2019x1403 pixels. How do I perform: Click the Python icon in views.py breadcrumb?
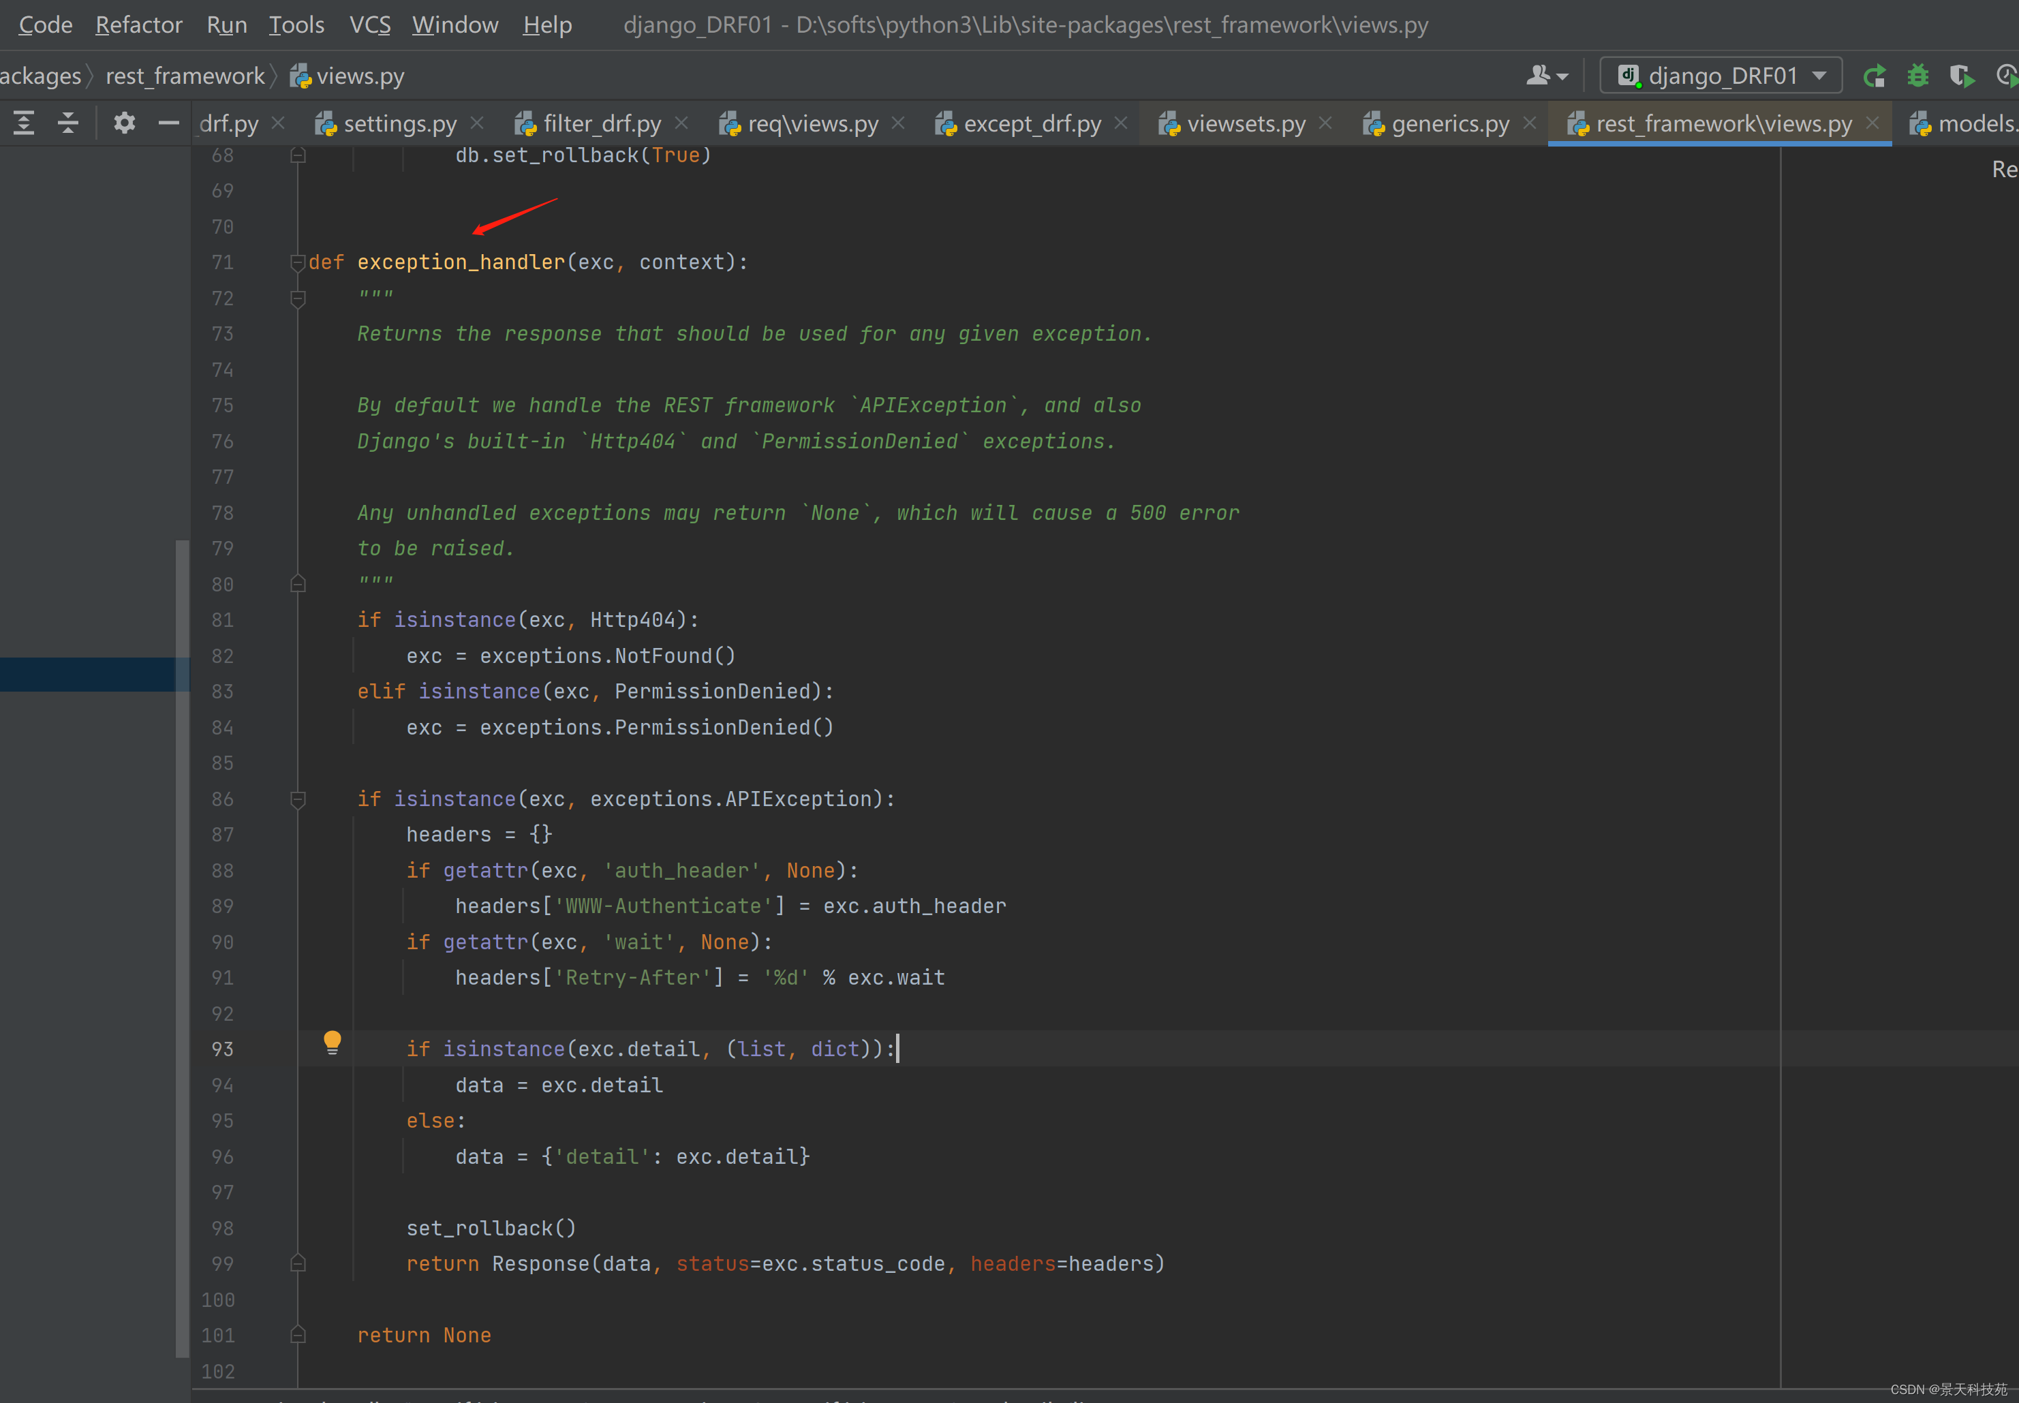click(300, 76)
